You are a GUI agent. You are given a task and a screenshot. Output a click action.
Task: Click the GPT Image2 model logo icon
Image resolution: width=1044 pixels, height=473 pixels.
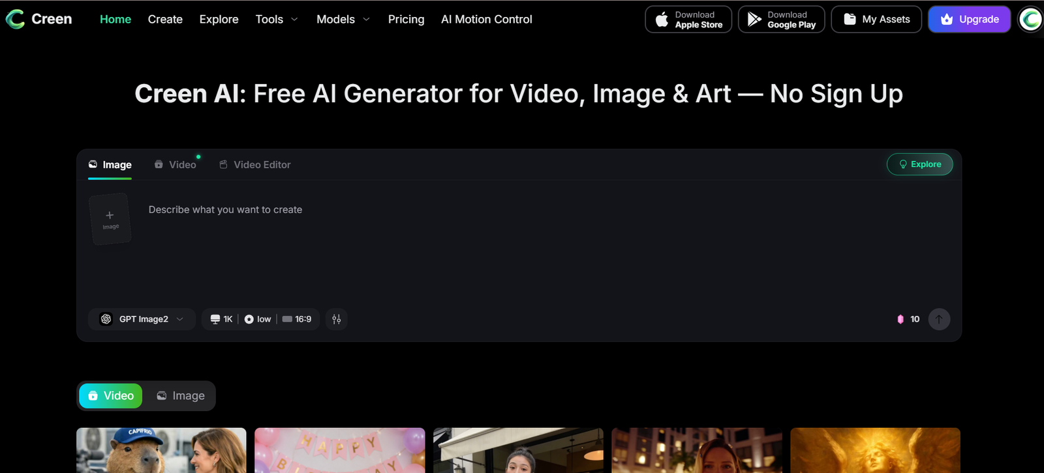coord(106,319)
